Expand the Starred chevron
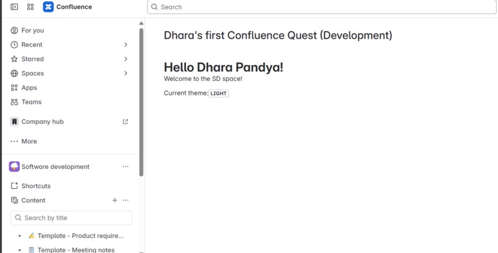Image resolution: width=498 pixels, height=253 pixels. 126,59
